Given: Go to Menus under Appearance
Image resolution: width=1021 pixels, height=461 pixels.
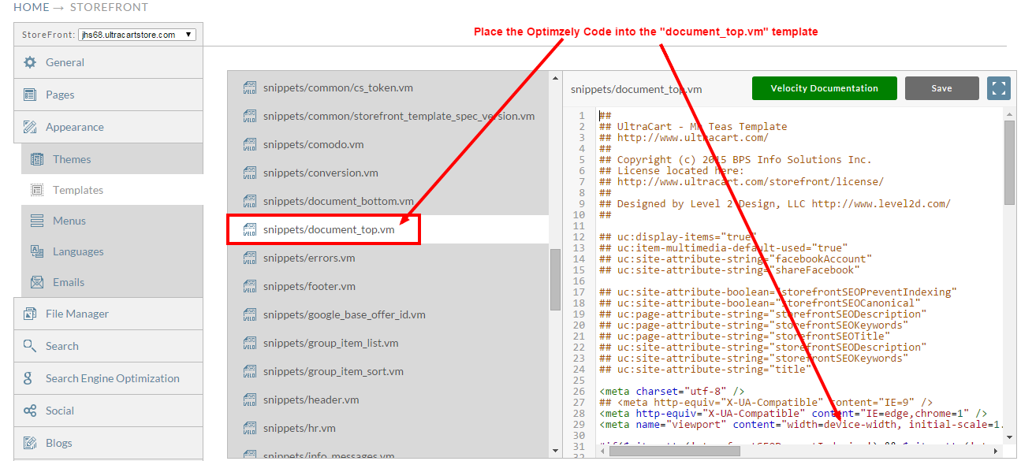Looking at the screenshot, I should coord(112,221).
